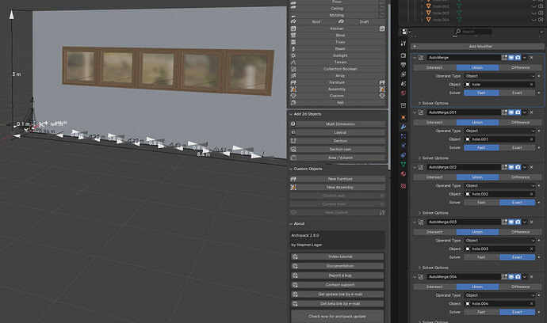Set AutoMerge.001 operation to Intersect

[434, 122]
